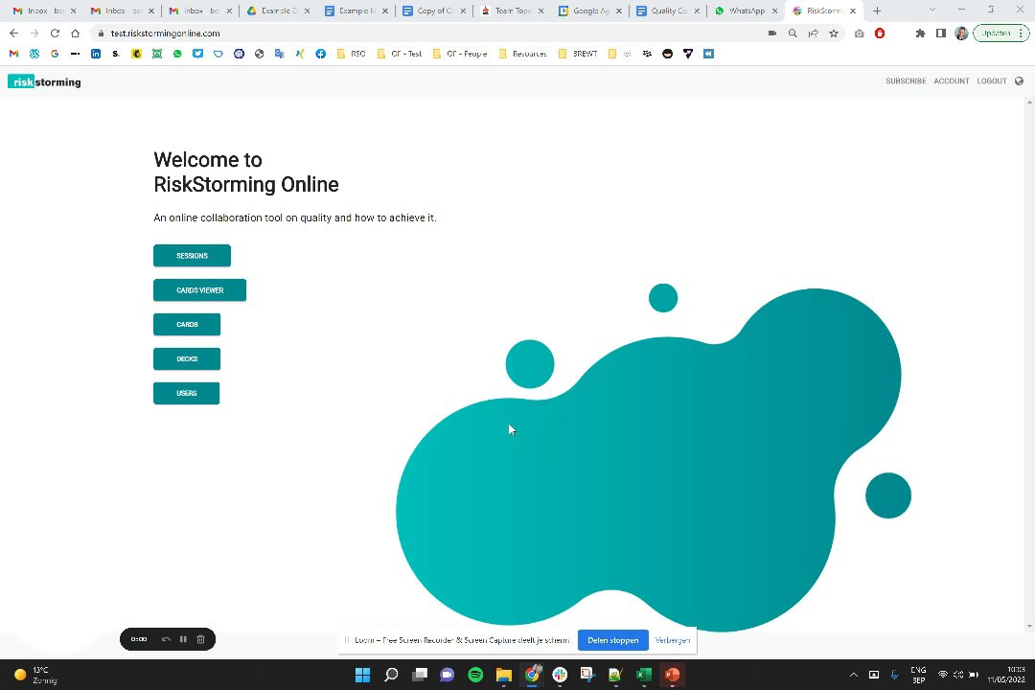Switch to the Google Ag tab

pyautogui.click(x=589, y=11)
